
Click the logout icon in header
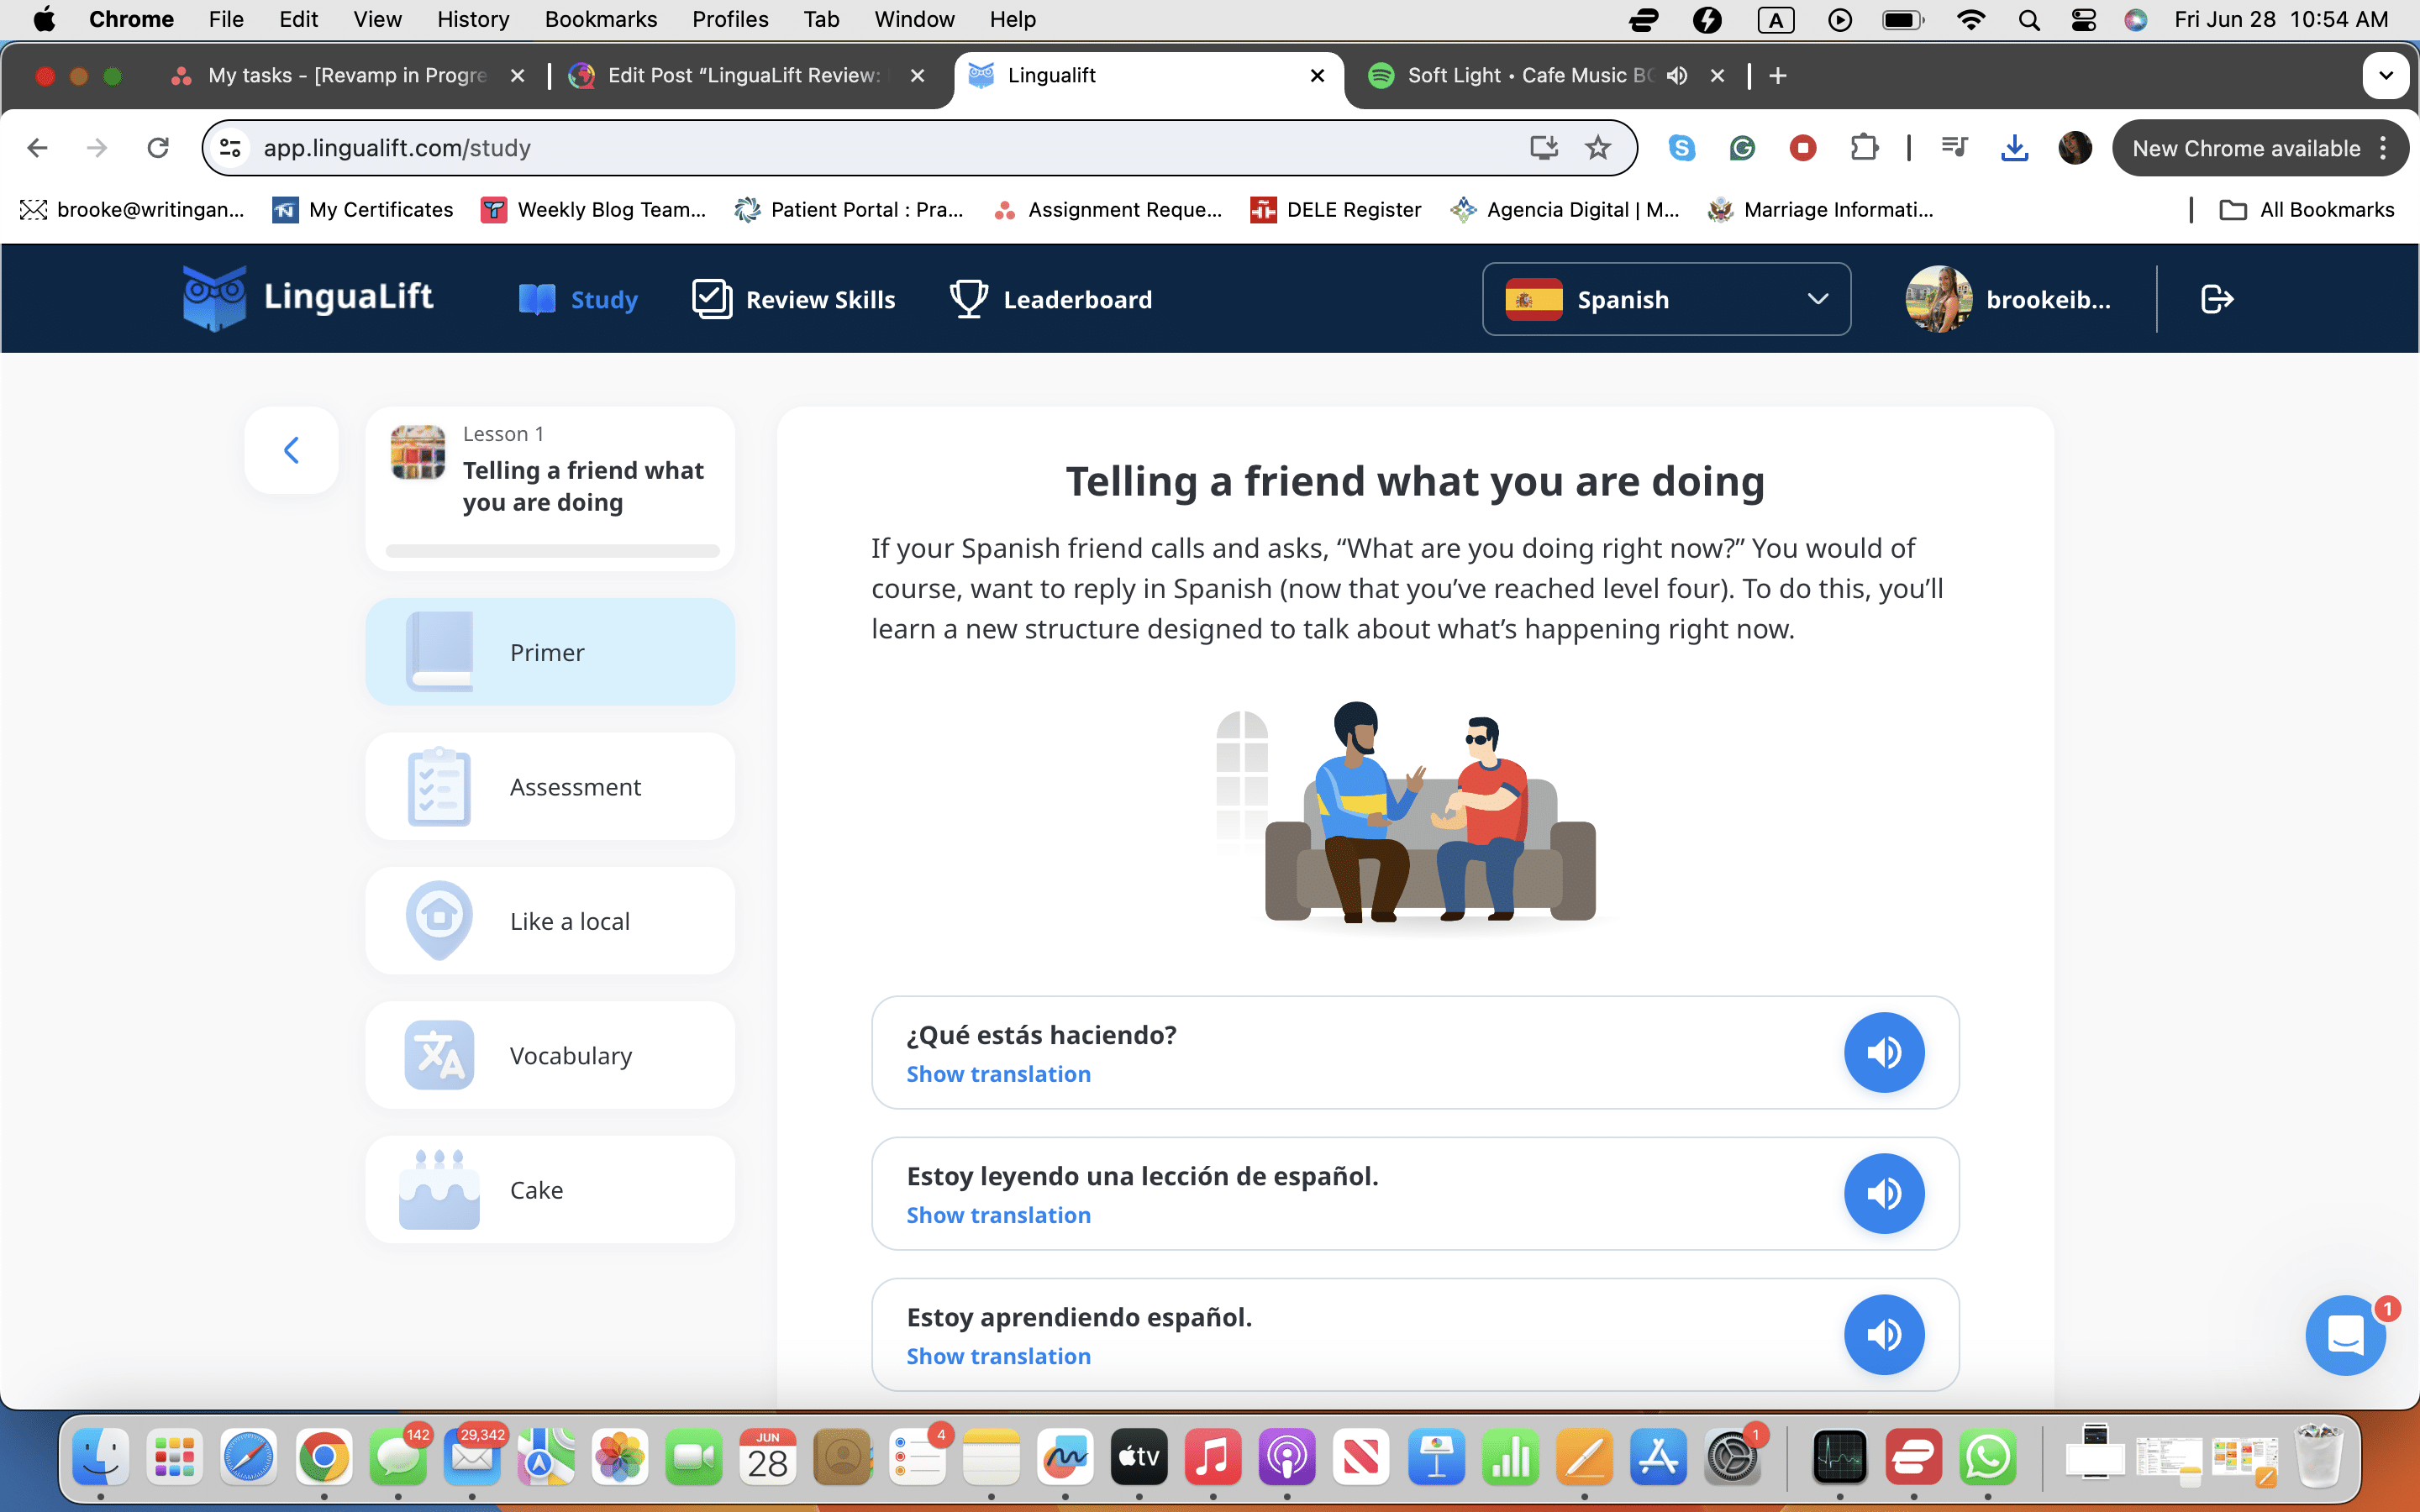click(x=2216, y=299)
